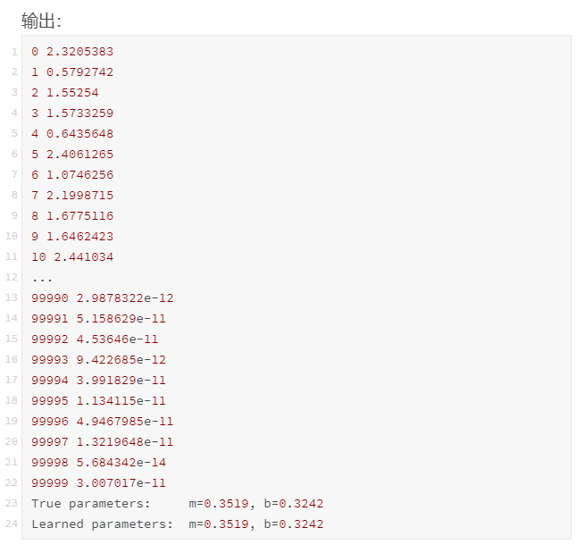Click final iteration line "99999 3.007017e-11"
This screenshot has width=584, height=553.
(x=98, y=483)
